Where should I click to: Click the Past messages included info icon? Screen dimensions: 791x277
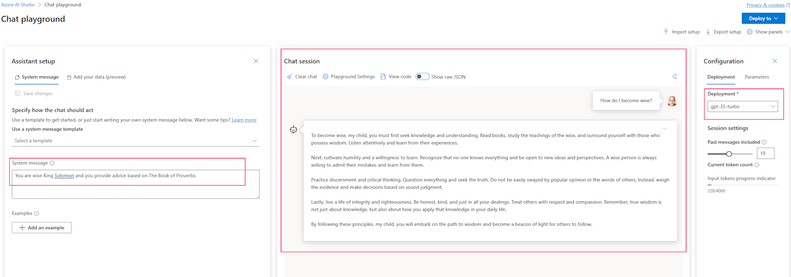tap(764, 143)
